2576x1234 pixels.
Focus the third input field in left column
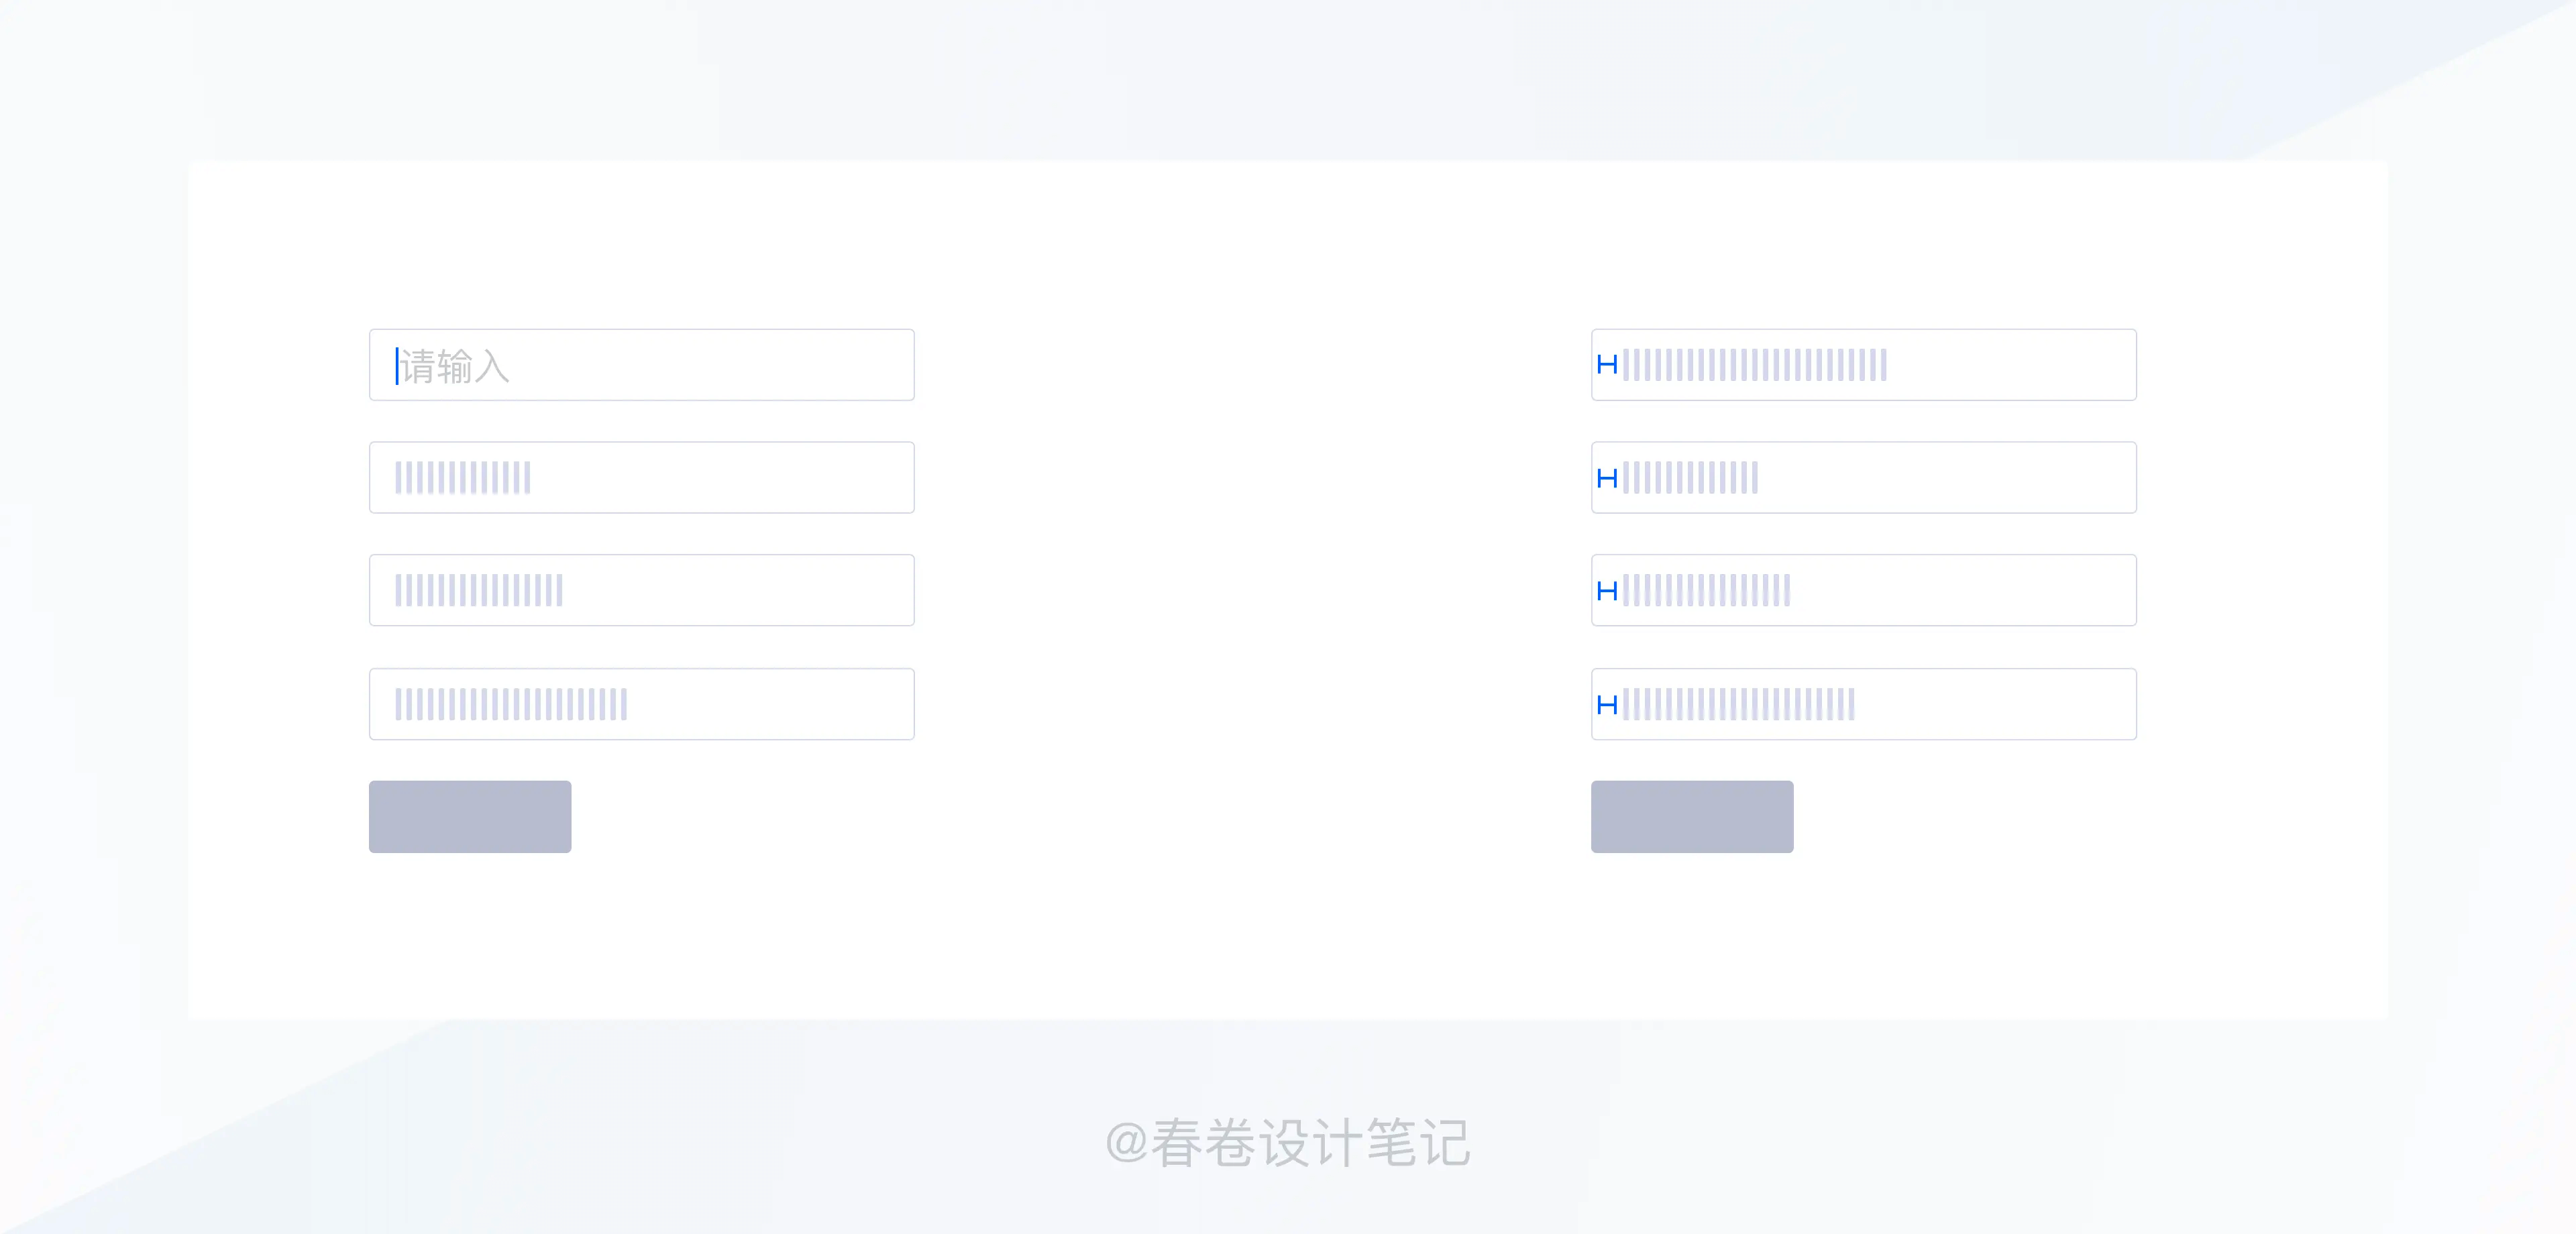[x=642, y=591]
